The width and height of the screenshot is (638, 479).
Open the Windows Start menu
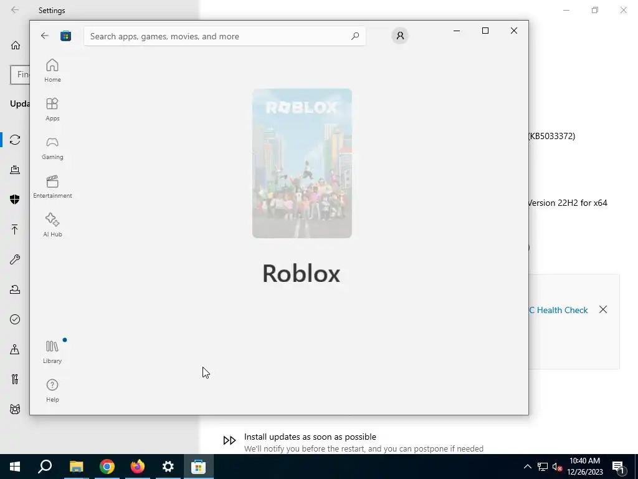click(15, 467)
